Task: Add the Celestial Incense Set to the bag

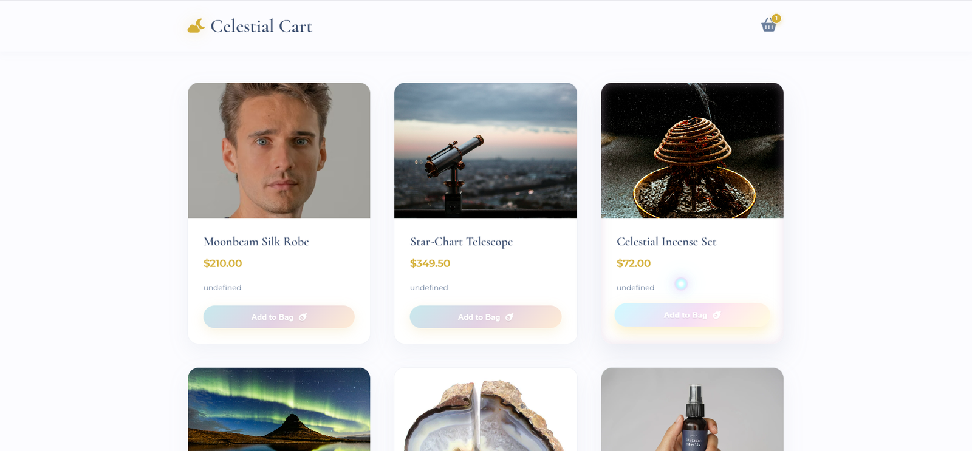Action: coord(692,315)
